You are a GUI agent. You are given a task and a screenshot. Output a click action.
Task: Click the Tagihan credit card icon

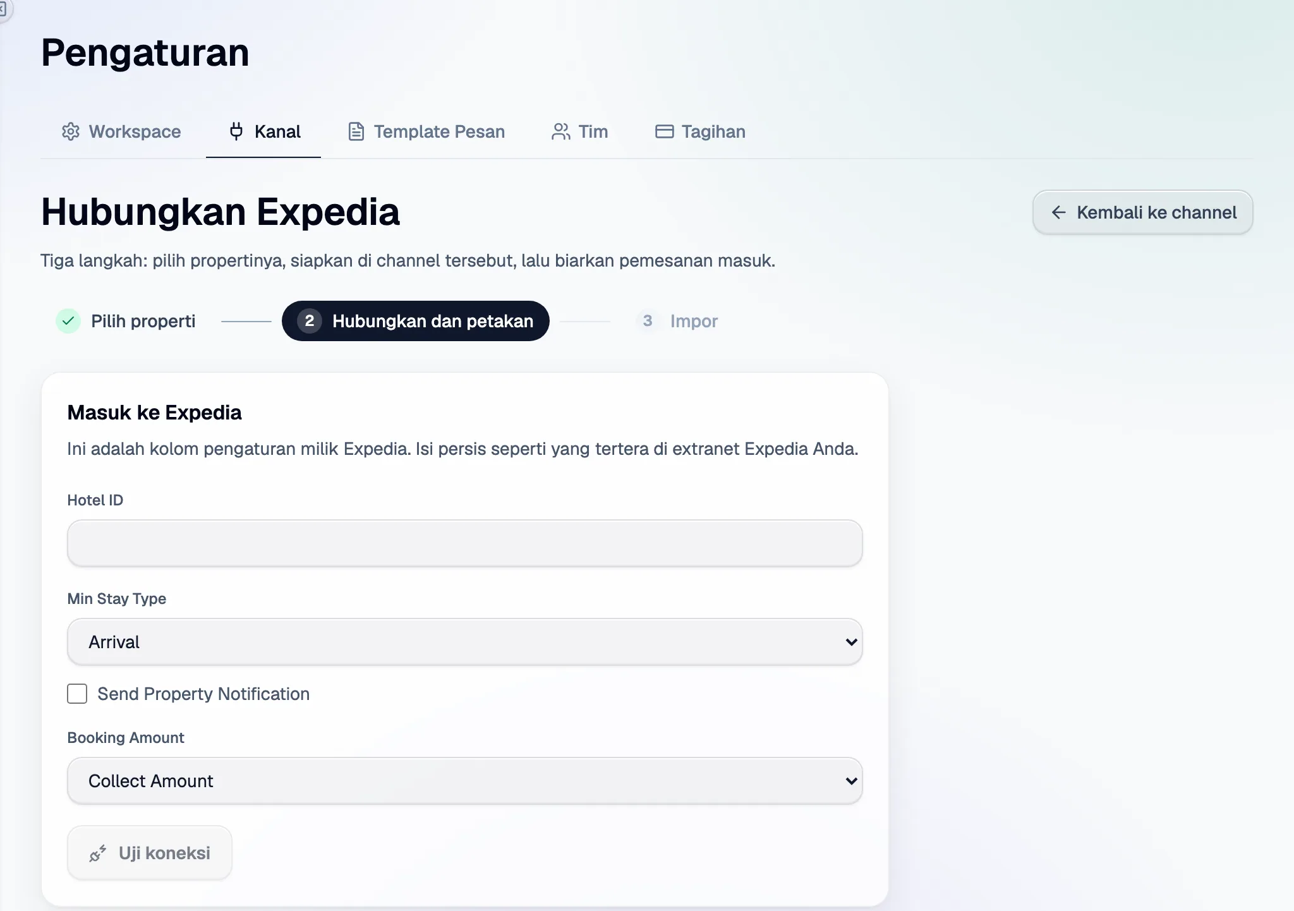[664, 131]
